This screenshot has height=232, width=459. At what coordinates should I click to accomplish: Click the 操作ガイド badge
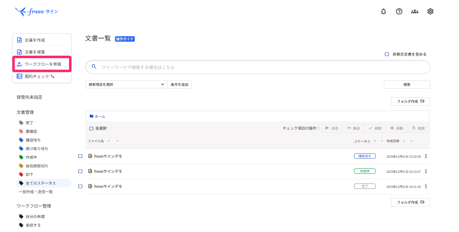125,39
